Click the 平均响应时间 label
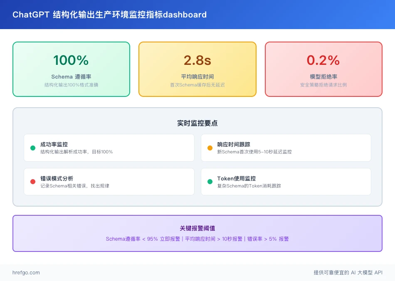This screenshot has height=281, width=395. tap(197, 76)
